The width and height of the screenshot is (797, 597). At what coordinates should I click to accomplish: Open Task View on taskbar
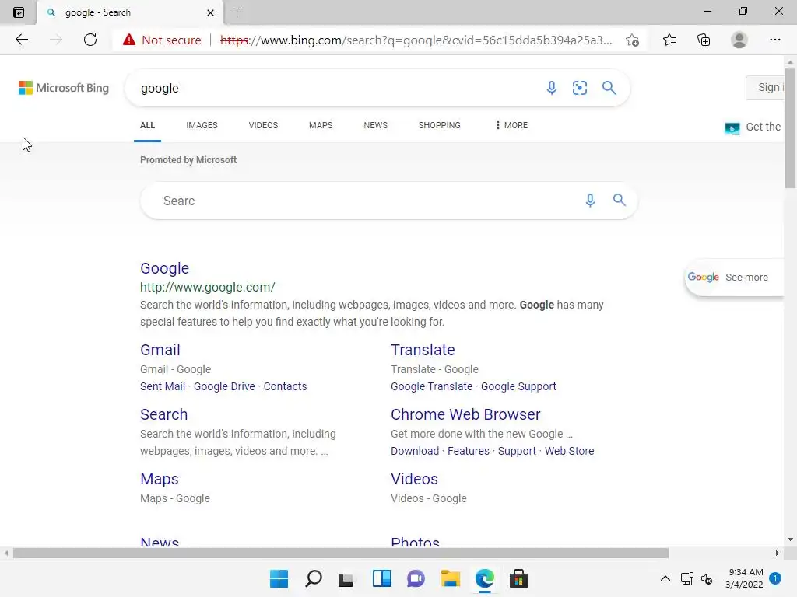pos(346,579)
